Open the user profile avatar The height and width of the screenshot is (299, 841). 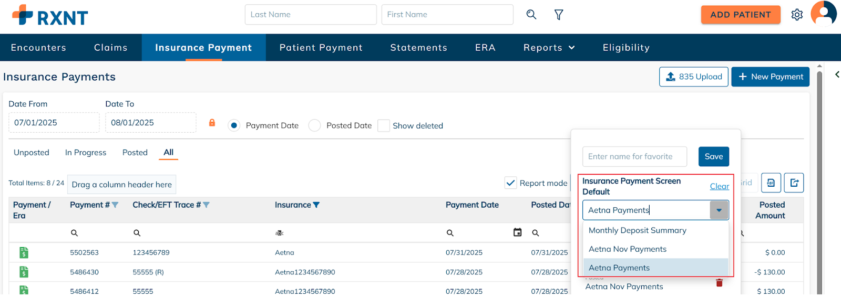coord(823,14)
